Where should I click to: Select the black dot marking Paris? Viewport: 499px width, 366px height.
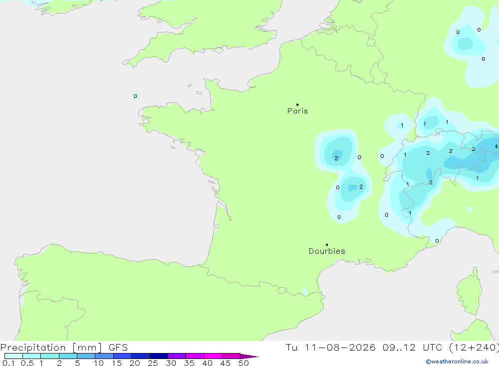click(x=297, y=104)
